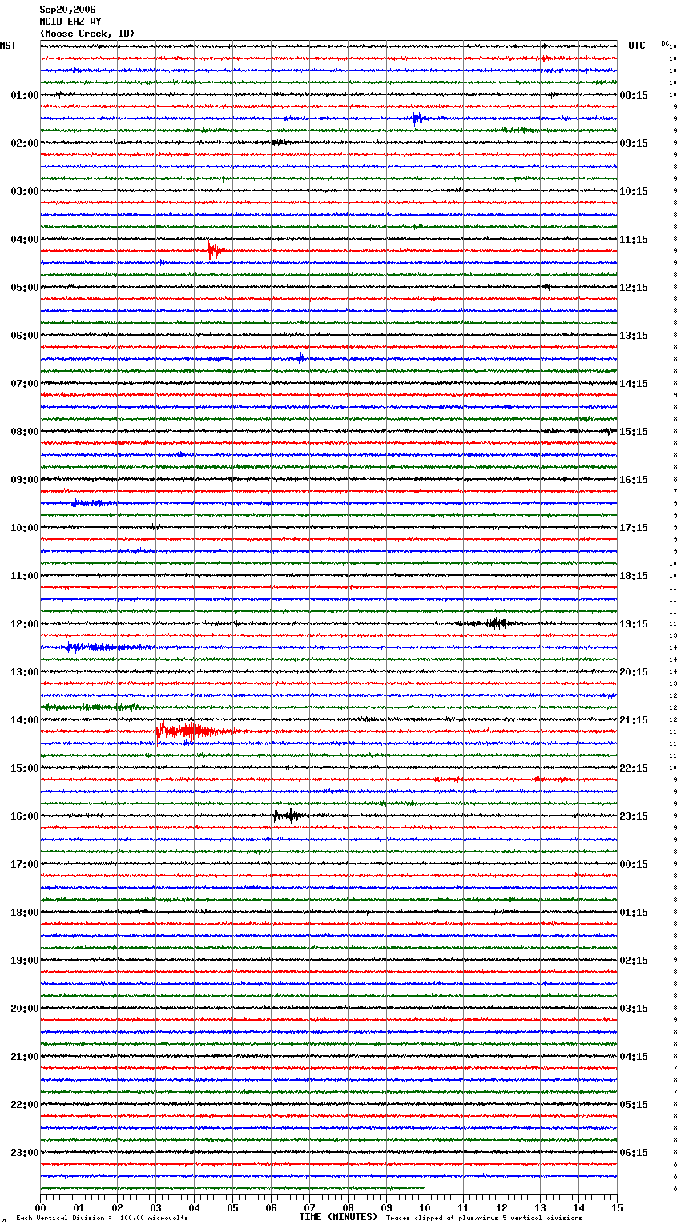Image resolution: width=681 pixels, height=1229 pixels.
Task: Click the 21:00 MST time label
Action: coord(24,1057)
